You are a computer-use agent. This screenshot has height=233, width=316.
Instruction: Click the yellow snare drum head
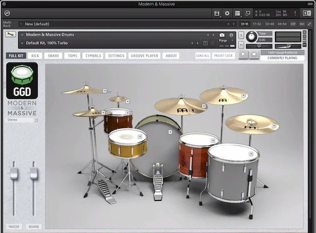[127, 136]
